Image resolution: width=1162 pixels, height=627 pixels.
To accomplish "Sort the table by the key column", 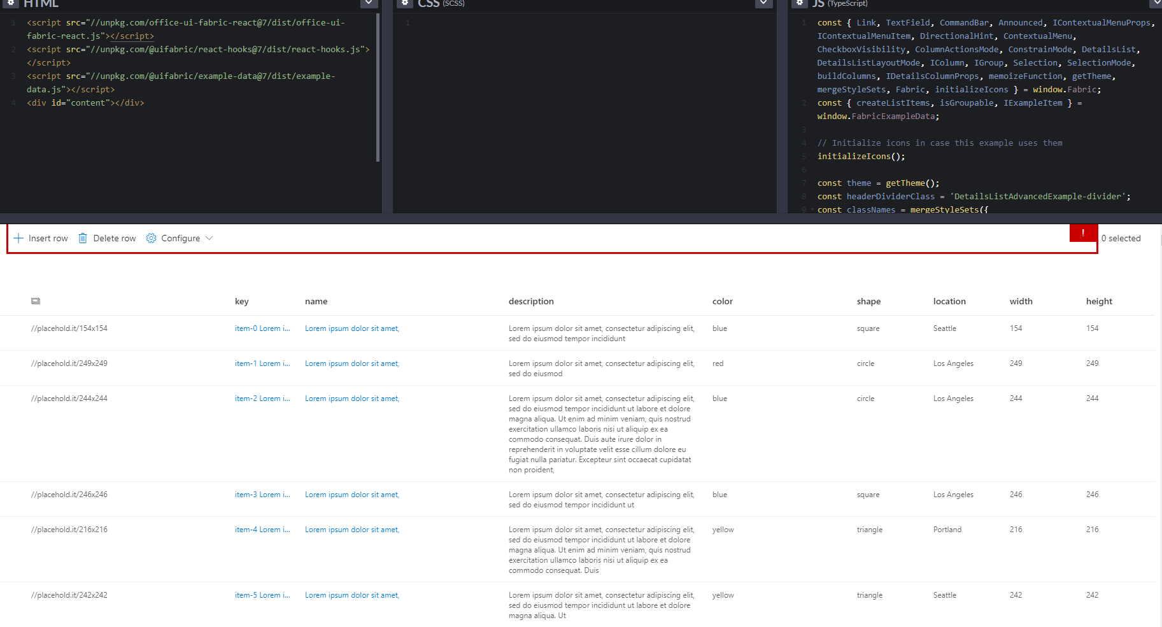I will click(x=242, y=300).
